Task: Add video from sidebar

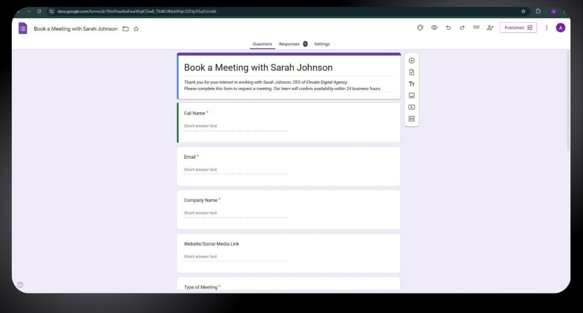Action: coord(411,107)
